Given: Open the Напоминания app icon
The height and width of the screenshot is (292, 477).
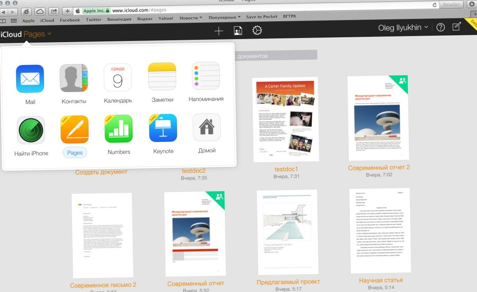Looking at the screenshot, I should (x=206, y=76).
